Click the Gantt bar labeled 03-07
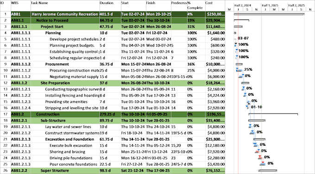Screen dimensions: 315x174 pyautogui.click(x=235, y=39)
